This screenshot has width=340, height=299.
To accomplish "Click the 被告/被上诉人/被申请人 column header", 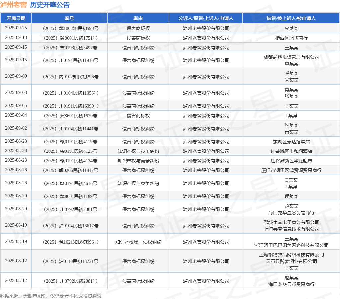I will point(291,18).
